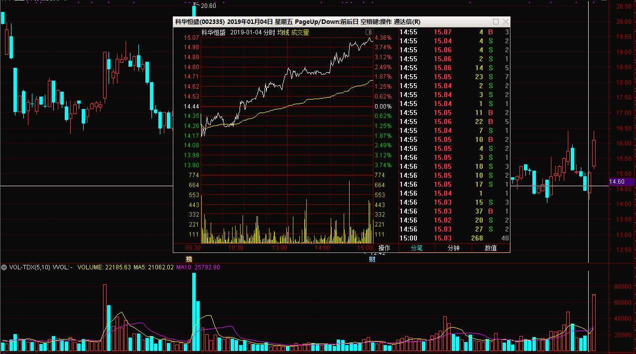This screenshot has height=354, width=636.
Task: Click the small panel toggle icon beside 成交量
Action: pyautogui.click(x=369, y=32)
